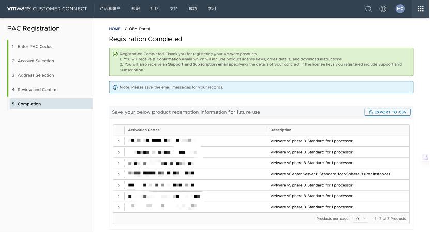Click the PAC Registration sidebar title
This screenshot has width=430, height=233.
(34, 29)
